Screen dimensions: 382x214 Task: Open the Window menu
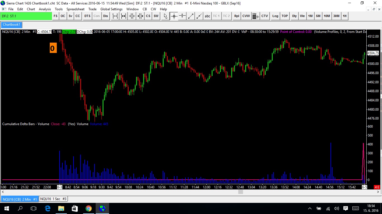133,9
